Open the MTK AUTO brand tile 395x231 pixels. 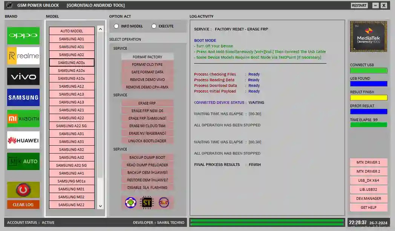(x=23, y=161)
